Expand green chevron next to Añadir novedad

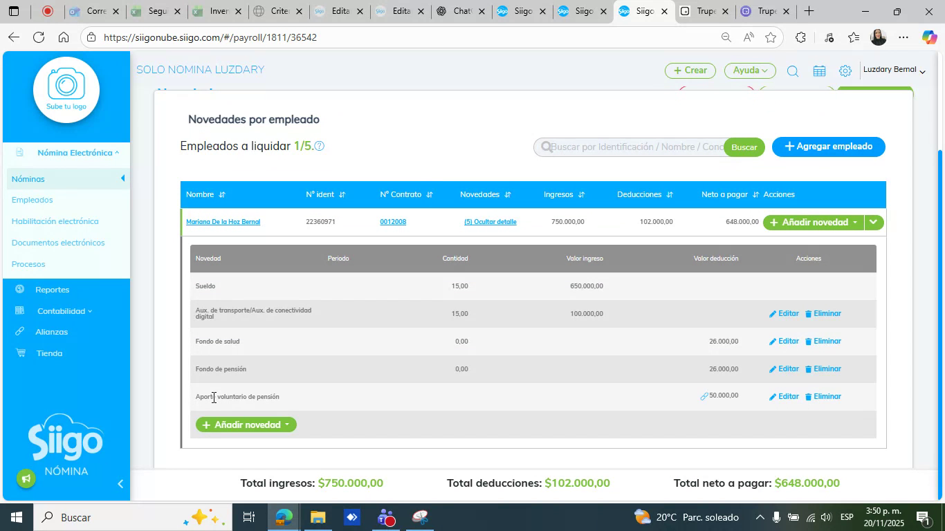[x=874, y=223]
